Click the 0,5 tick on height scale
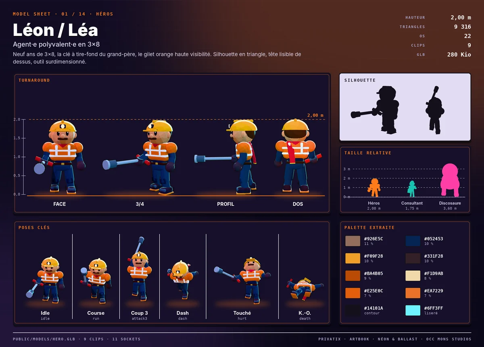 (x=17, y=176)
